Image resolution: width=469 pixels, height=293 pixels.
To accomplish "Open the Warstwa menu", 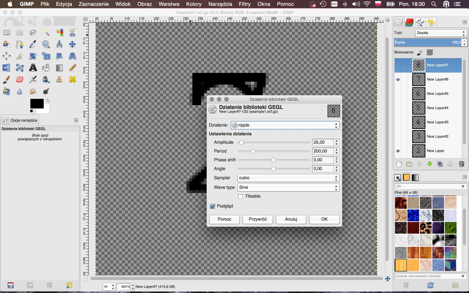I will 169,4.
